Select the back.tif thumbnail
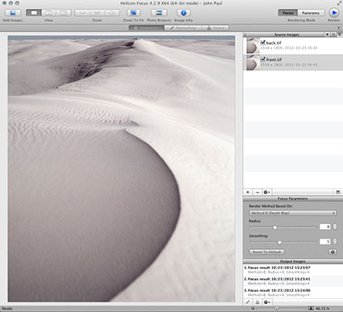Viewport: 343px width, 312px height. [x=253, y=45]
